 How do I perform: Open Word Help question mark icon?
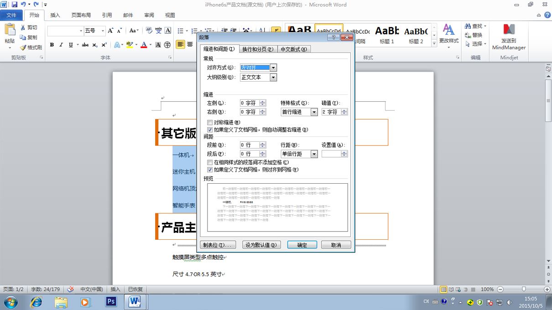[x=547, y=15]
